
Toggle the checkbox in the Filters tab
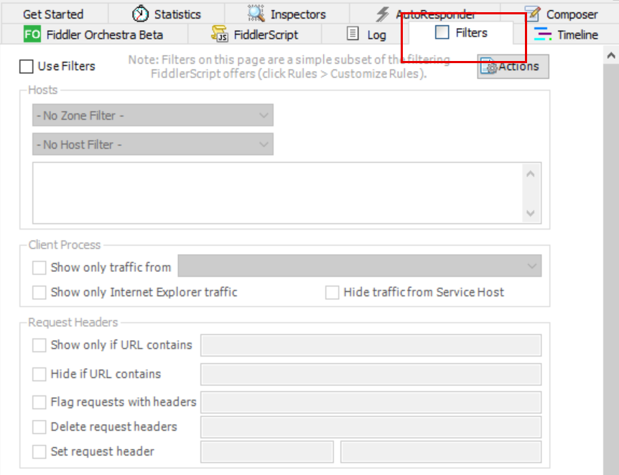pos(442,32)
